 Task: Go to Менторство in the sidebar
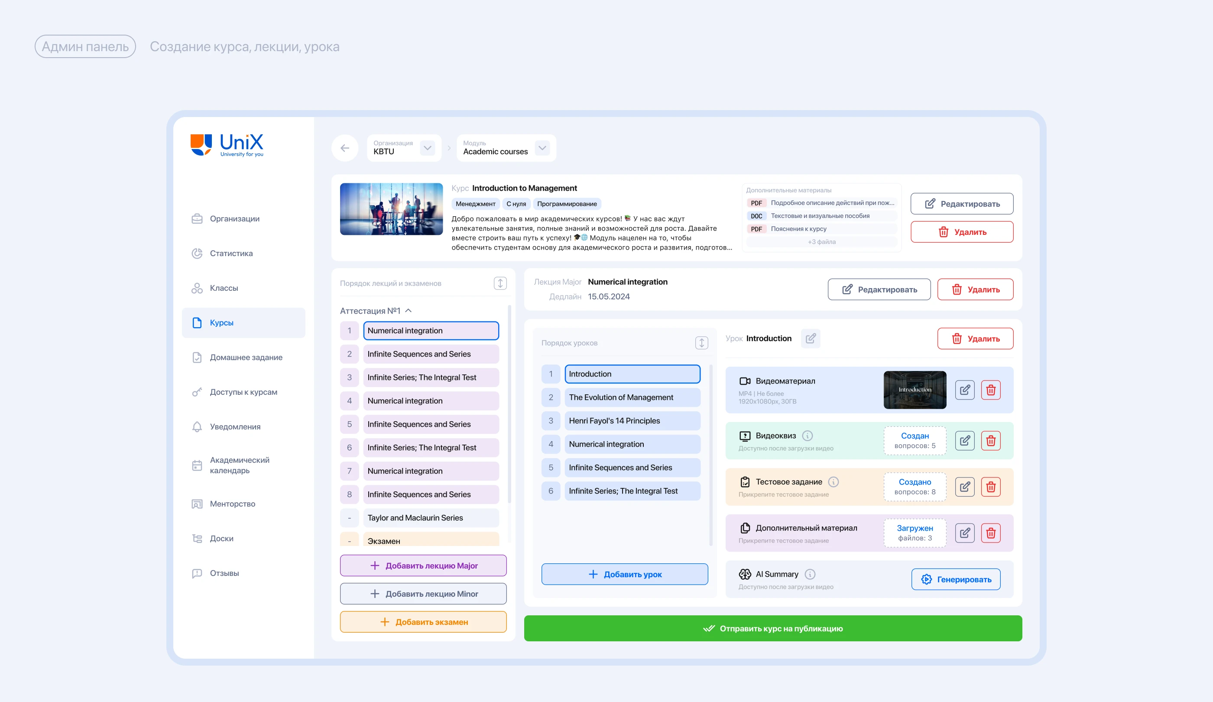click(x=232, y=504)
